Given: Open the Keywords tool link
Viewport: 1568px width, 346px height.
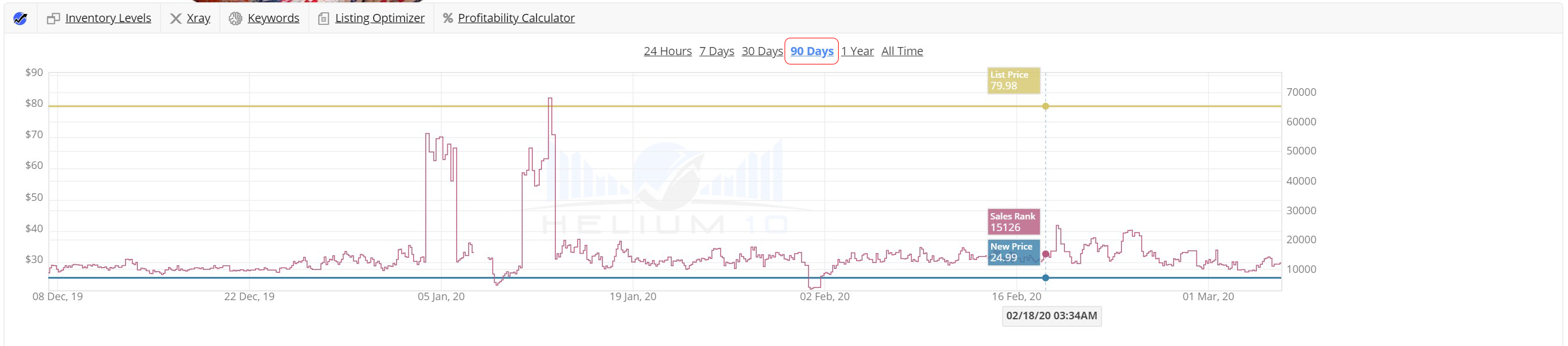Looking at the screenshot, I should point(273,18).
